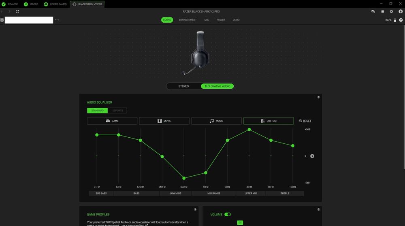Click the battery level icon
This screenshot has height=226, width=405.
[394, 20]
